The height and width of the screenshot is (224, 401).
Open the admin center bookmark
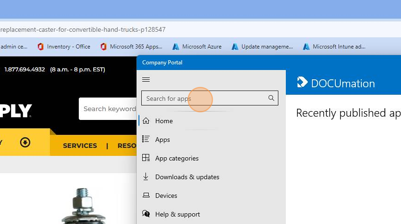[x=14, y=47]
